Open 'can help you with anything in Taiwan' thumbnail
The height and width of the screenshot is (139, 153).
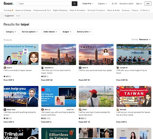pyautogui.click(x=21, y=96)
